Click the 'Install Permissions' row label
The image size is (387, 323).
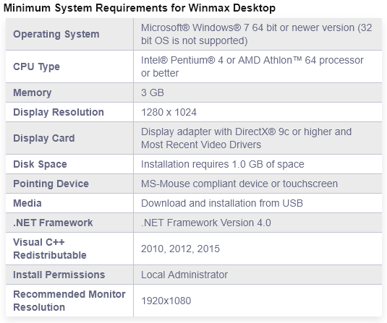[x=59, y=275]
